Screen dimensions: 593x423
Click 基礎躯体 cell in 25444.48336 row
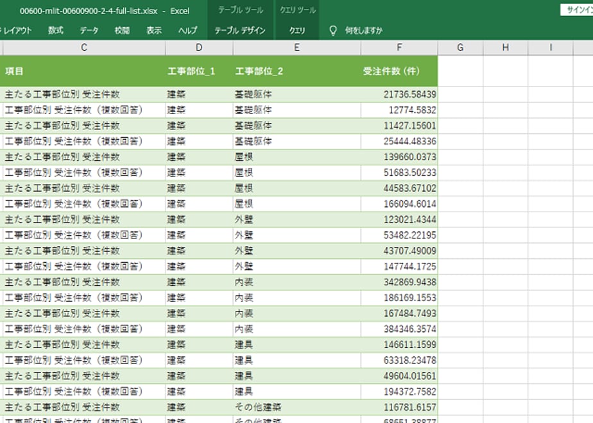297,141
